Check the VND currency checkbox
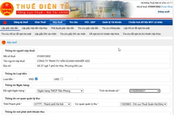This screenshot has width=174, height=115. click(36, 79)
